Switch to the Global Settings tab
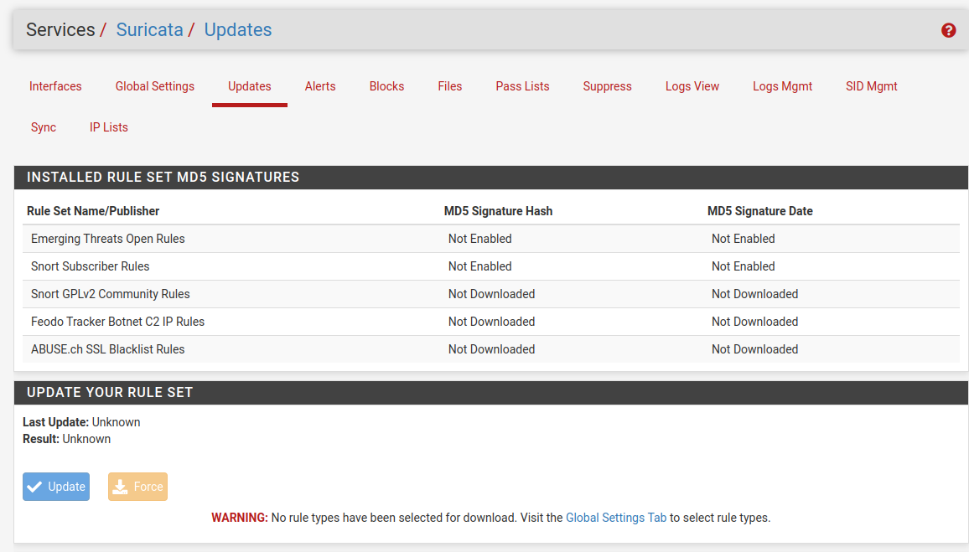969x552 pixels. 155,86
